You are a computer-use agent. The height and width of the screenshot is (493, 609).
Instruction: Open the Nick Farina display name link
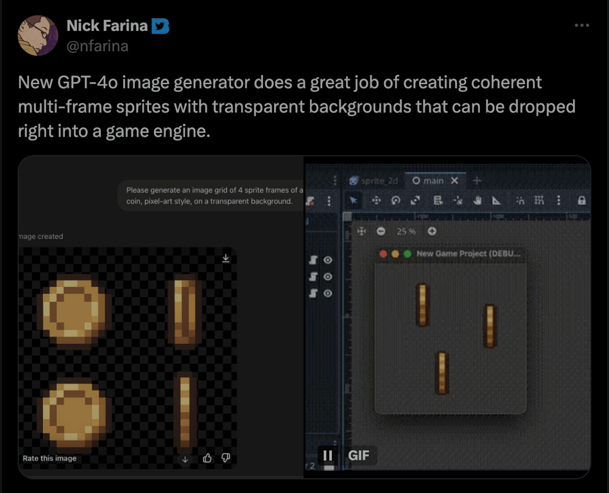(x=107, y=26)
